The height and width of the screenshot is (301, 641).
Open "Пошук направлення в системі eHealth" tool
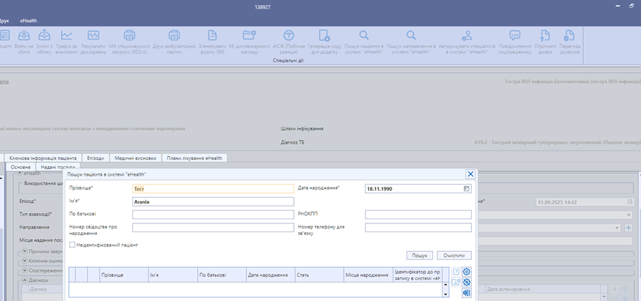tap(411, 36)
